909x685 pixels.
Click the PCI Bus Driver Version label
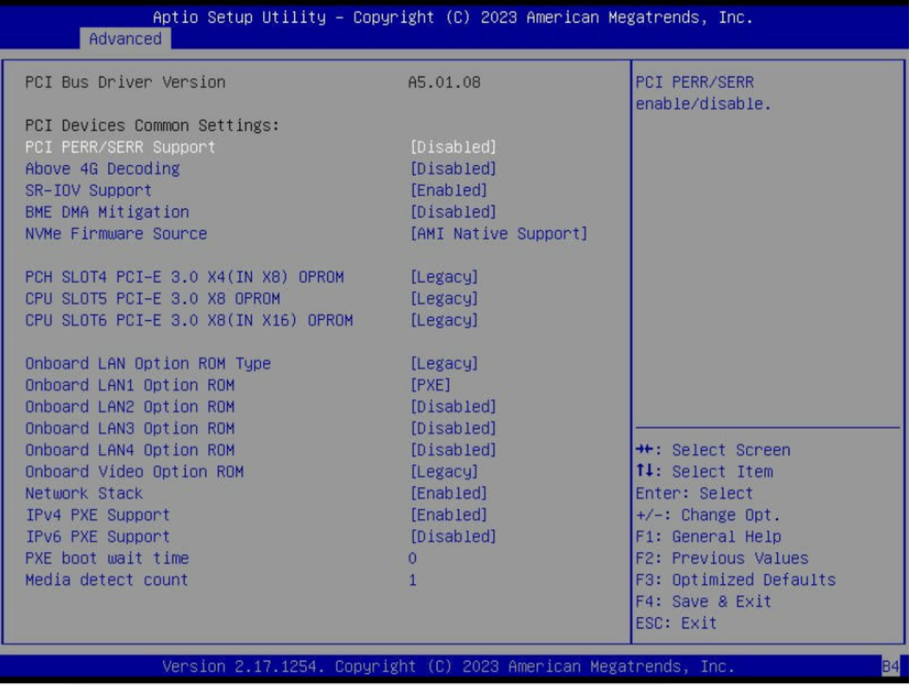coord(125,83)
